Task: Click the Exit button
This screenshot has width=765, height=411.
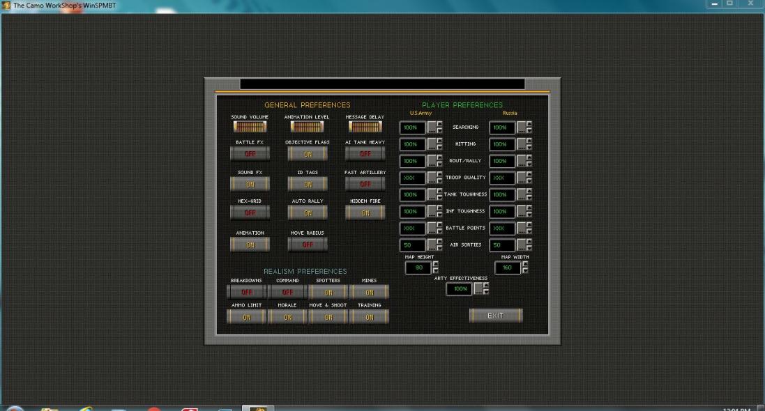Action: click(x=495, y=316)
